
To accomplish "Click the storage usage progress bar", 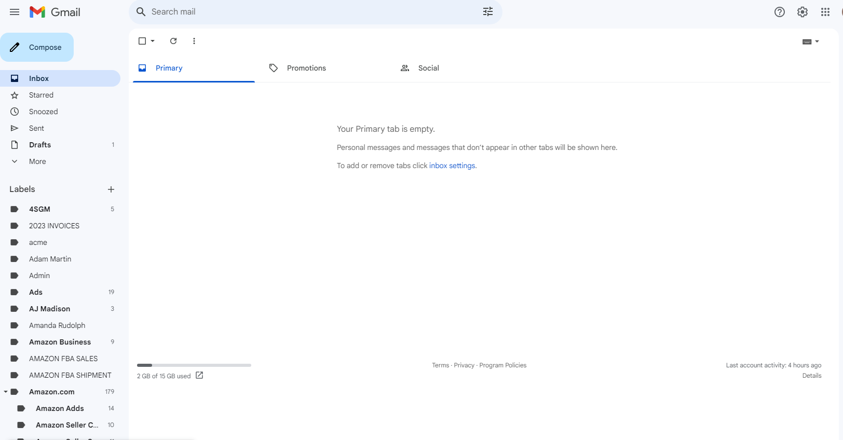I will (x=194, y=365).
